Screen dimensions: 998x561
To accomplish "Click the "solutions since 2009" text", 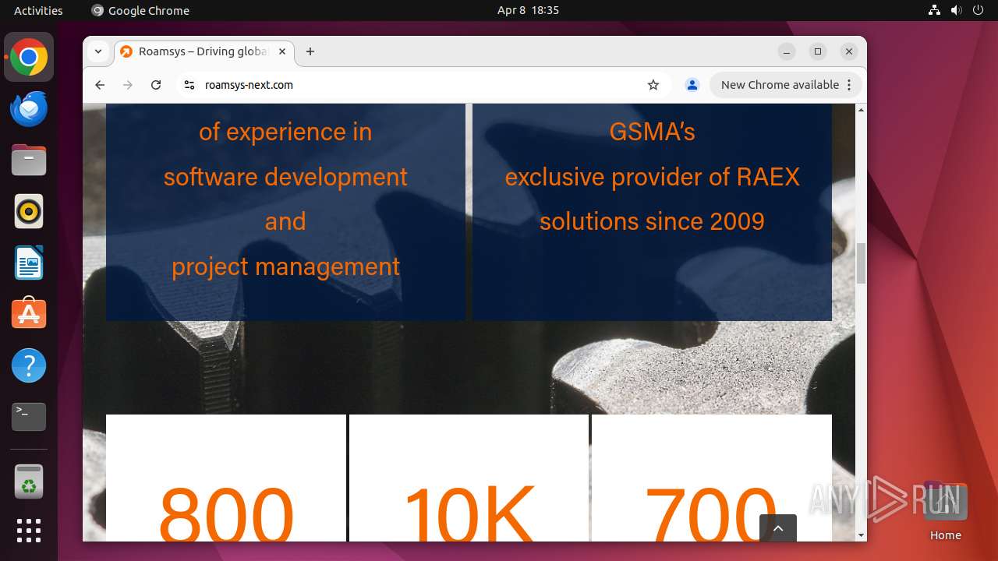I will pyautogui.click(x=652, y=221).
